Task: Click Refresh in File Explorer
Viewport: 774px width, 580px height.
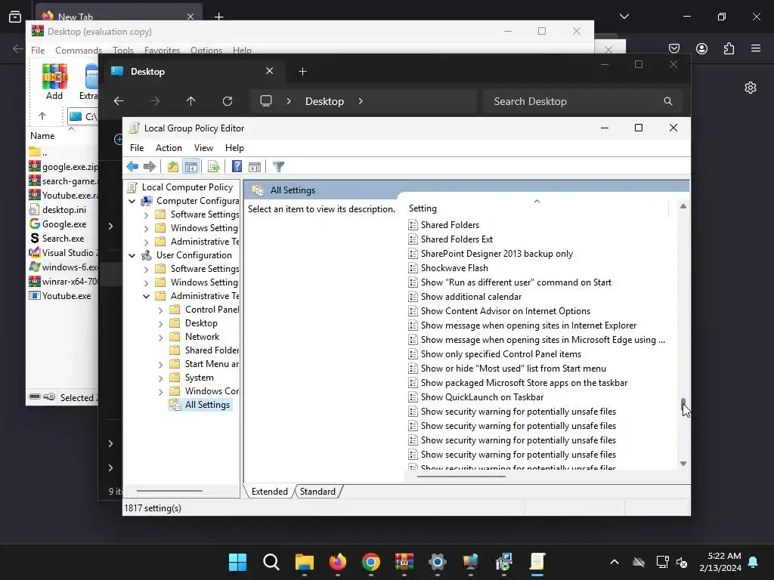Action: click(228, 101)
